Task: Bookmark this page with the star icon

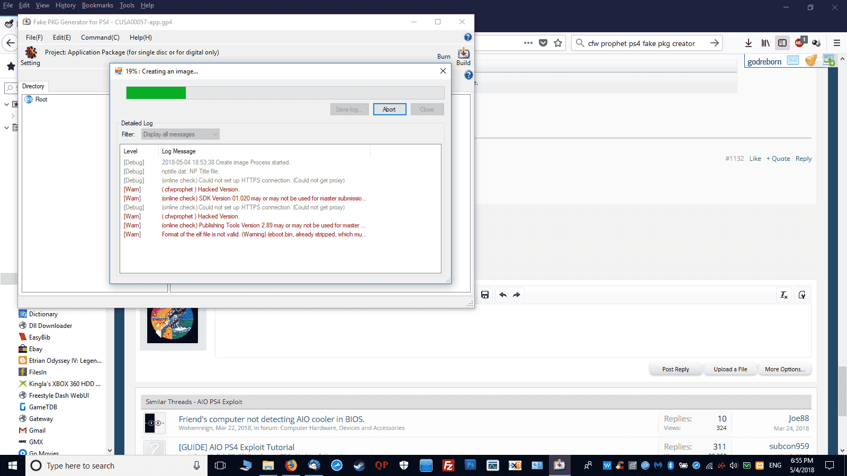Action: click(x=558, y=43)
